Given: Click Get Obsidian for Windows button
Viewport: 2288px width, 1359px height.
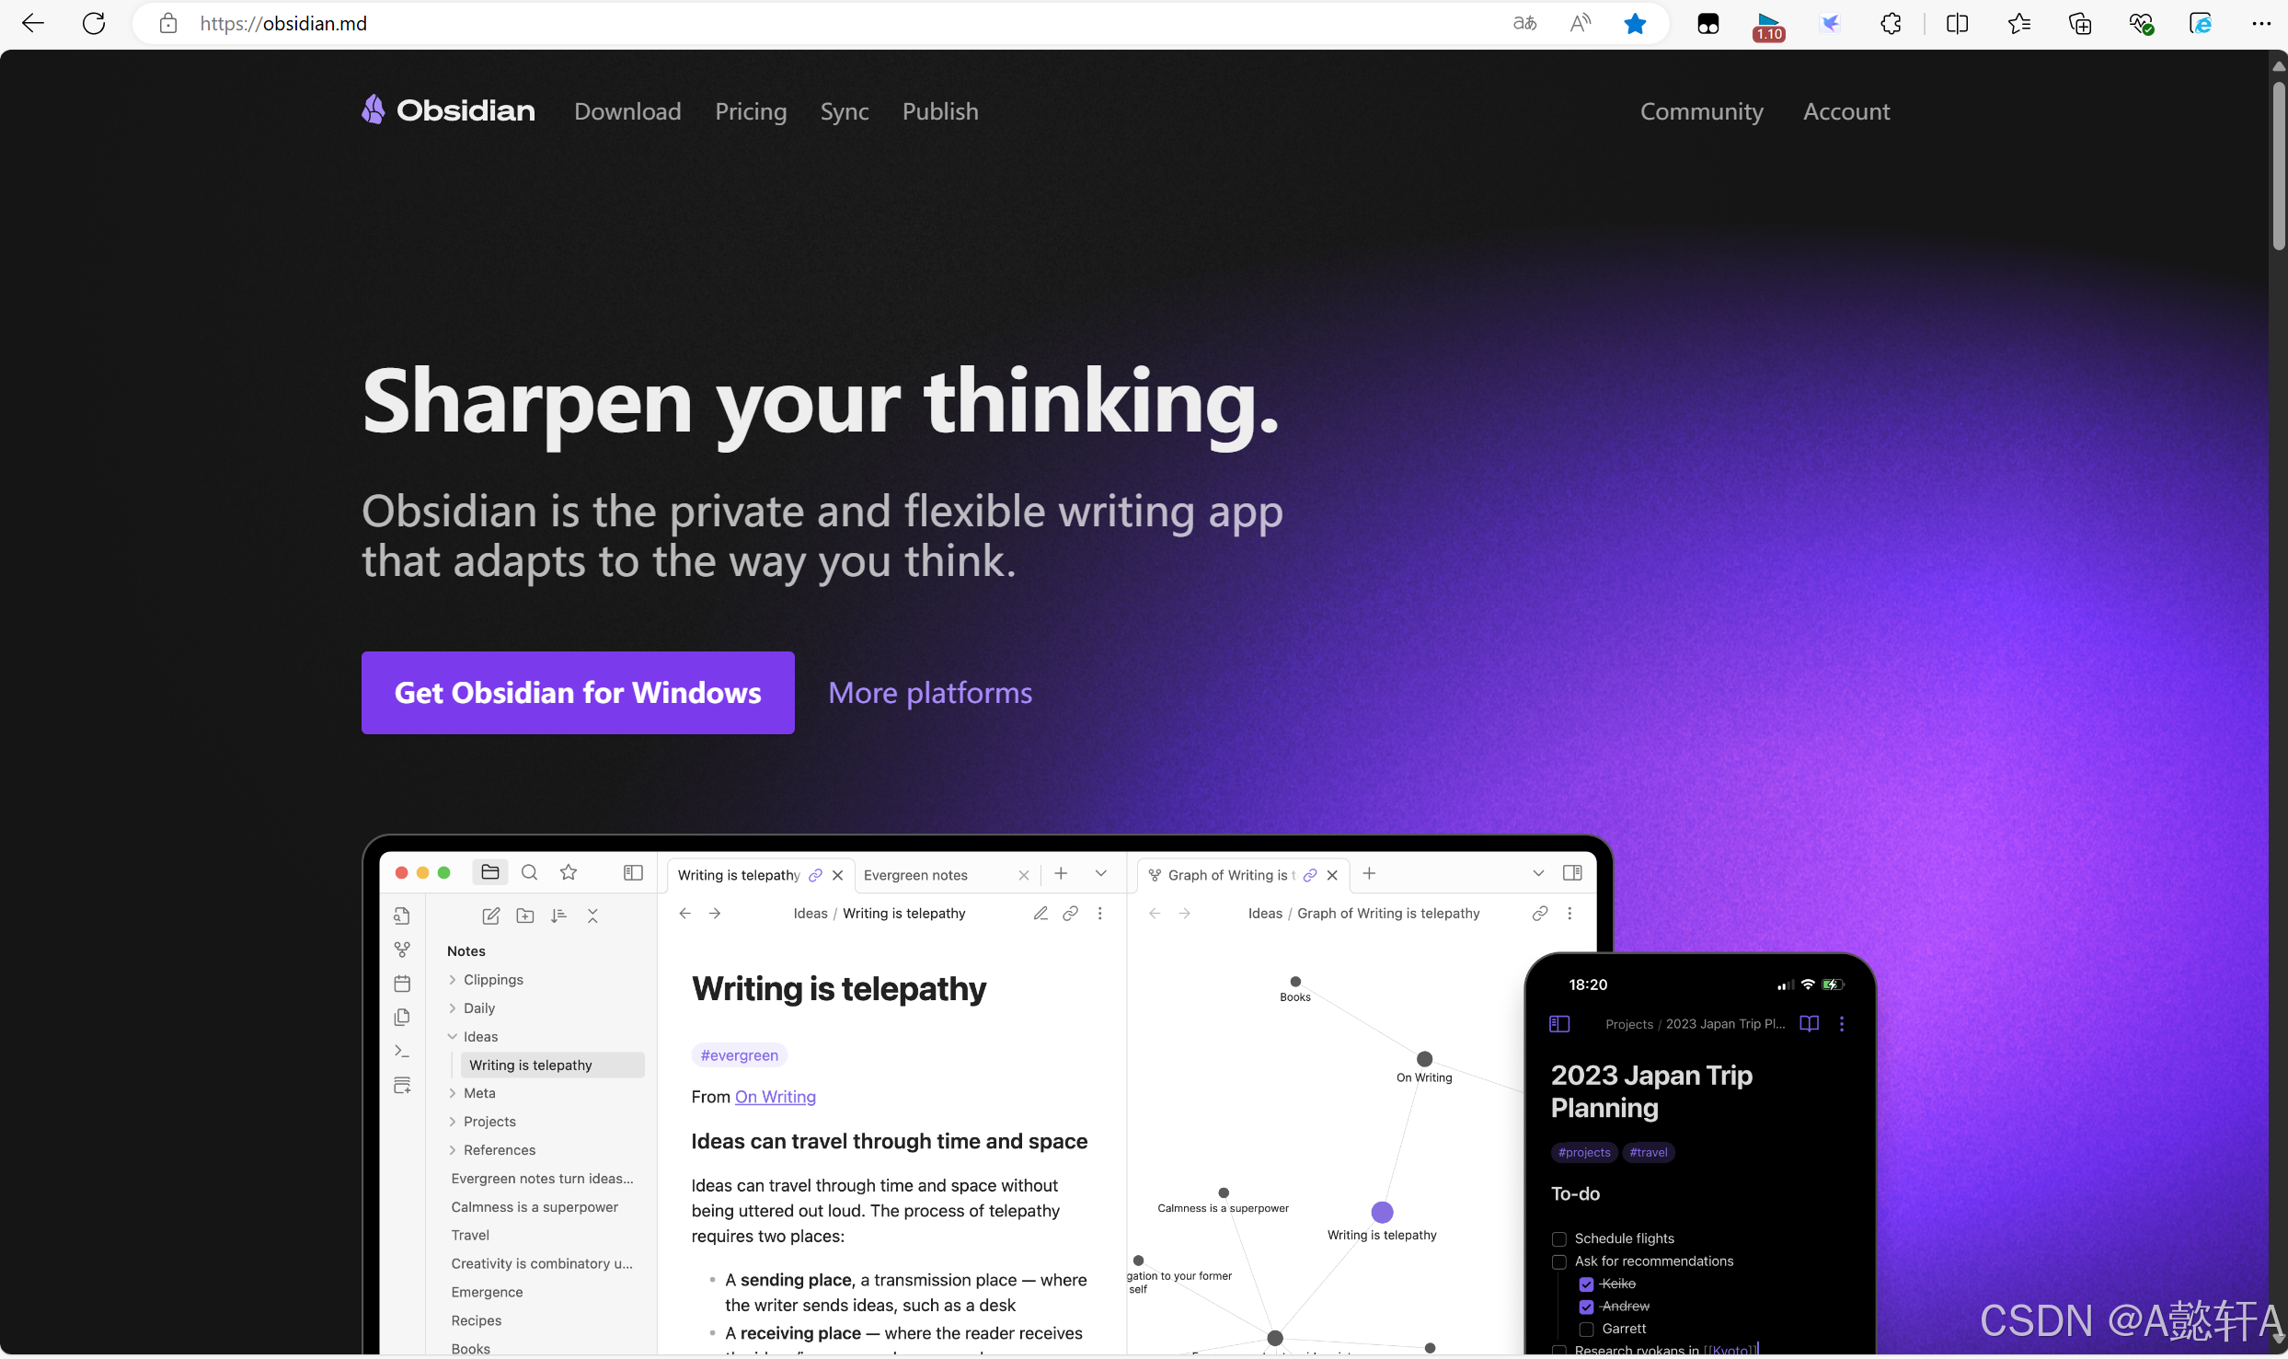Looking at the screenshot, I should click(578, 693).
